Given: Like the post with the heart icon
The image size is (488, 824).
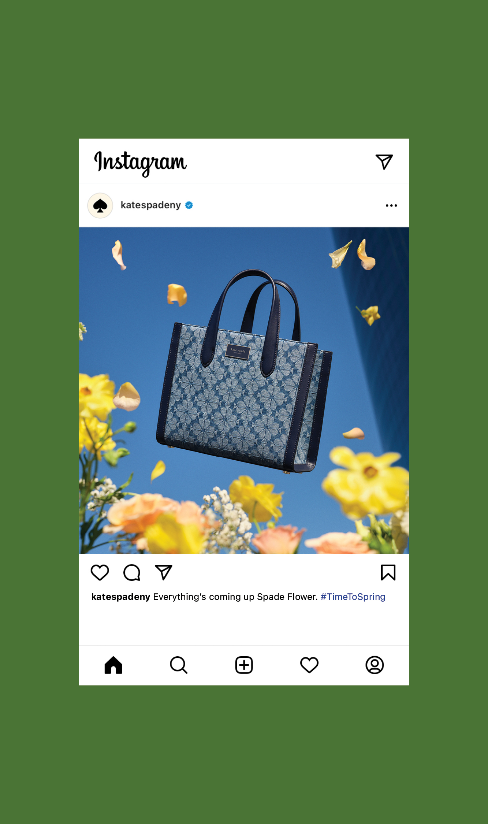Looking at the screenshot, I should [x=100, y=572].
